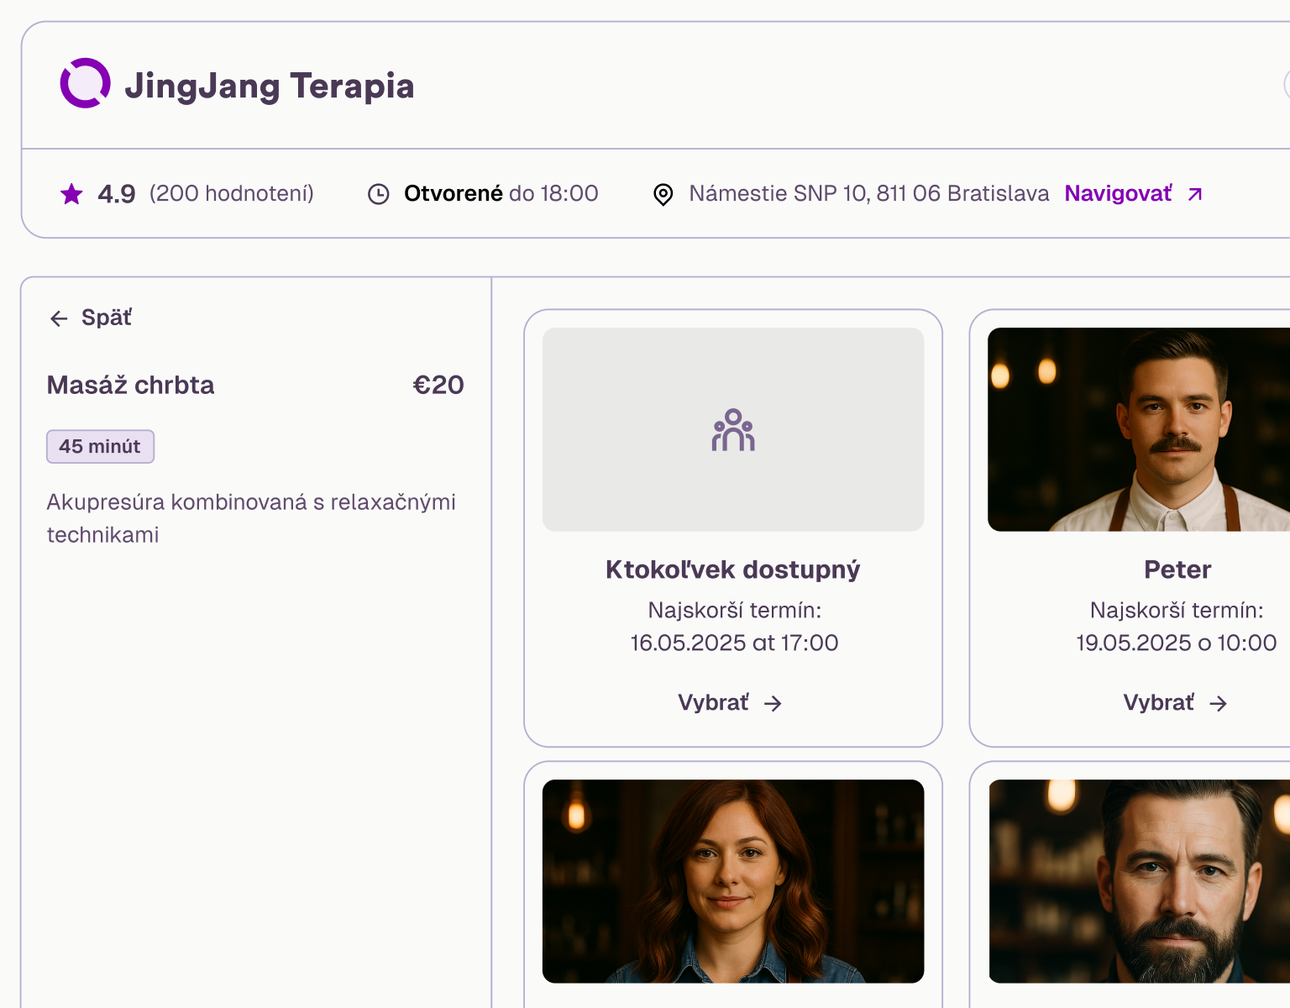Click the clock icon beside opening hours
The width and height of the screenshot is (1290, 1008).
tap(379, 194)
